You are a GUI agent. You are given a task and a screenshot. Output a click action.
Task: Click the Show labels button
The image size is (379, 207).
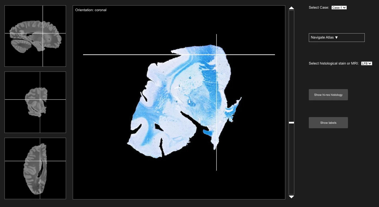(x=328, y=123)
